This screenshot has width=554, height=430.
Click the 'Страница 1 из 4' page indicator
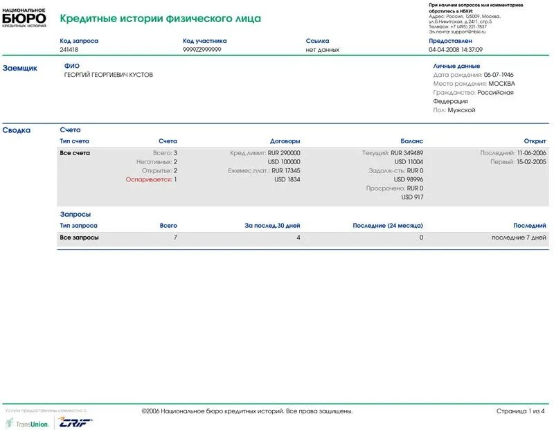[x=521, y=411]
